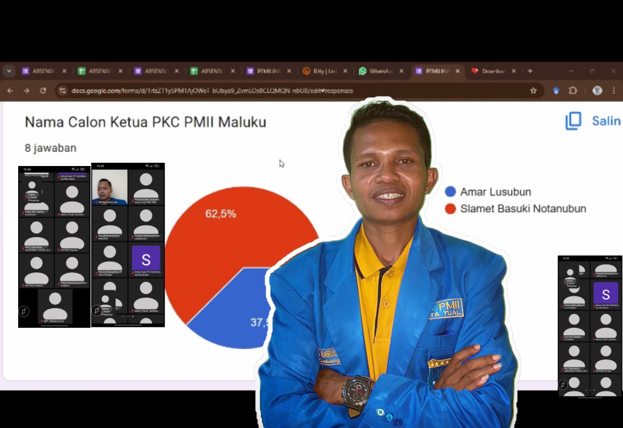Click the Salin link text
The image size is (623, 428).
coord(606,121)
